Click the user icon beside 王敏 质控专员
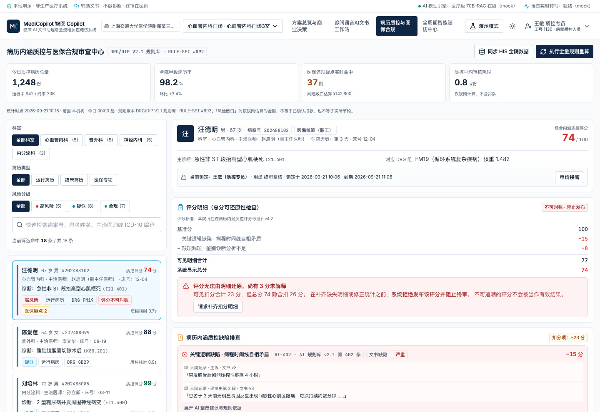 (528, 26)
